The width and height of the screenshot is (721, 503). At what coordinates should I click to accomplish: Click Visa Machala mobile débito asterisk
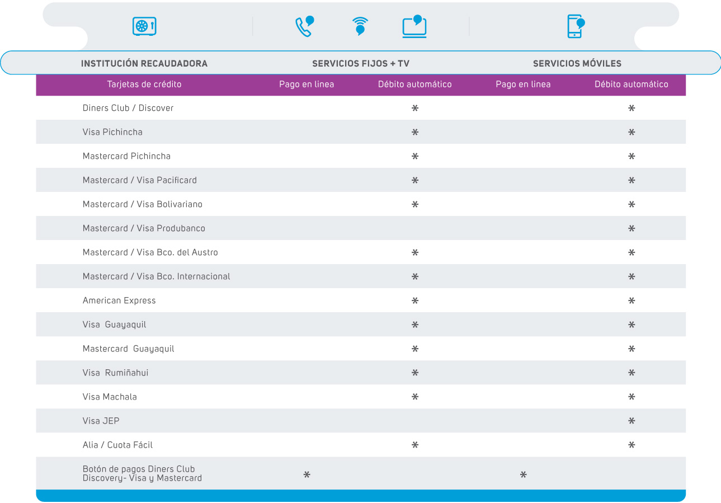(632, 397)
